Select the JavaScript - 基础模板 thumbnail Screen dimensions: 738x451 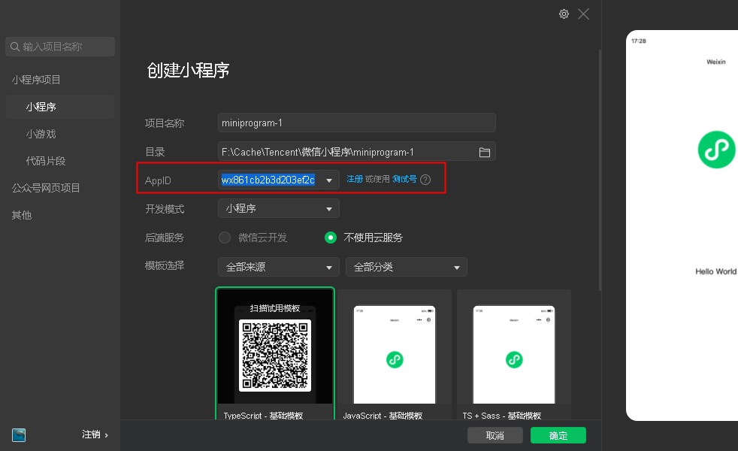coord(395,355)
